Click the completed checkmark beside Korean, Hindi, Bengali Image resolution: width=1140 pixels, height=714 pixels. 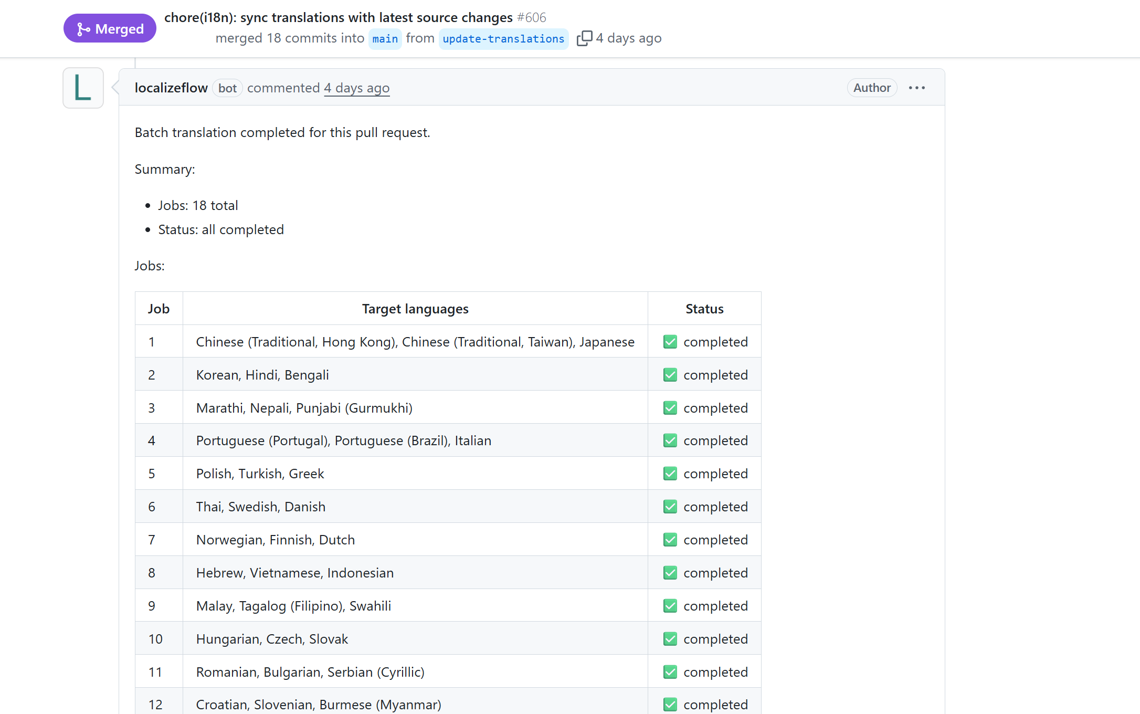coord(670,374)
